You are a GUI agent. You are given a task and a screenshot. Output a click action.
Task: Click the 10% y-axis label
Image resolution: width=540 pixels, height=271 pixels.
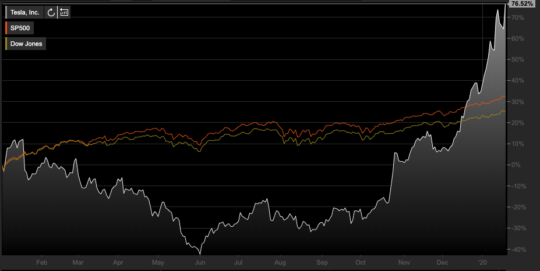point(518,144)
